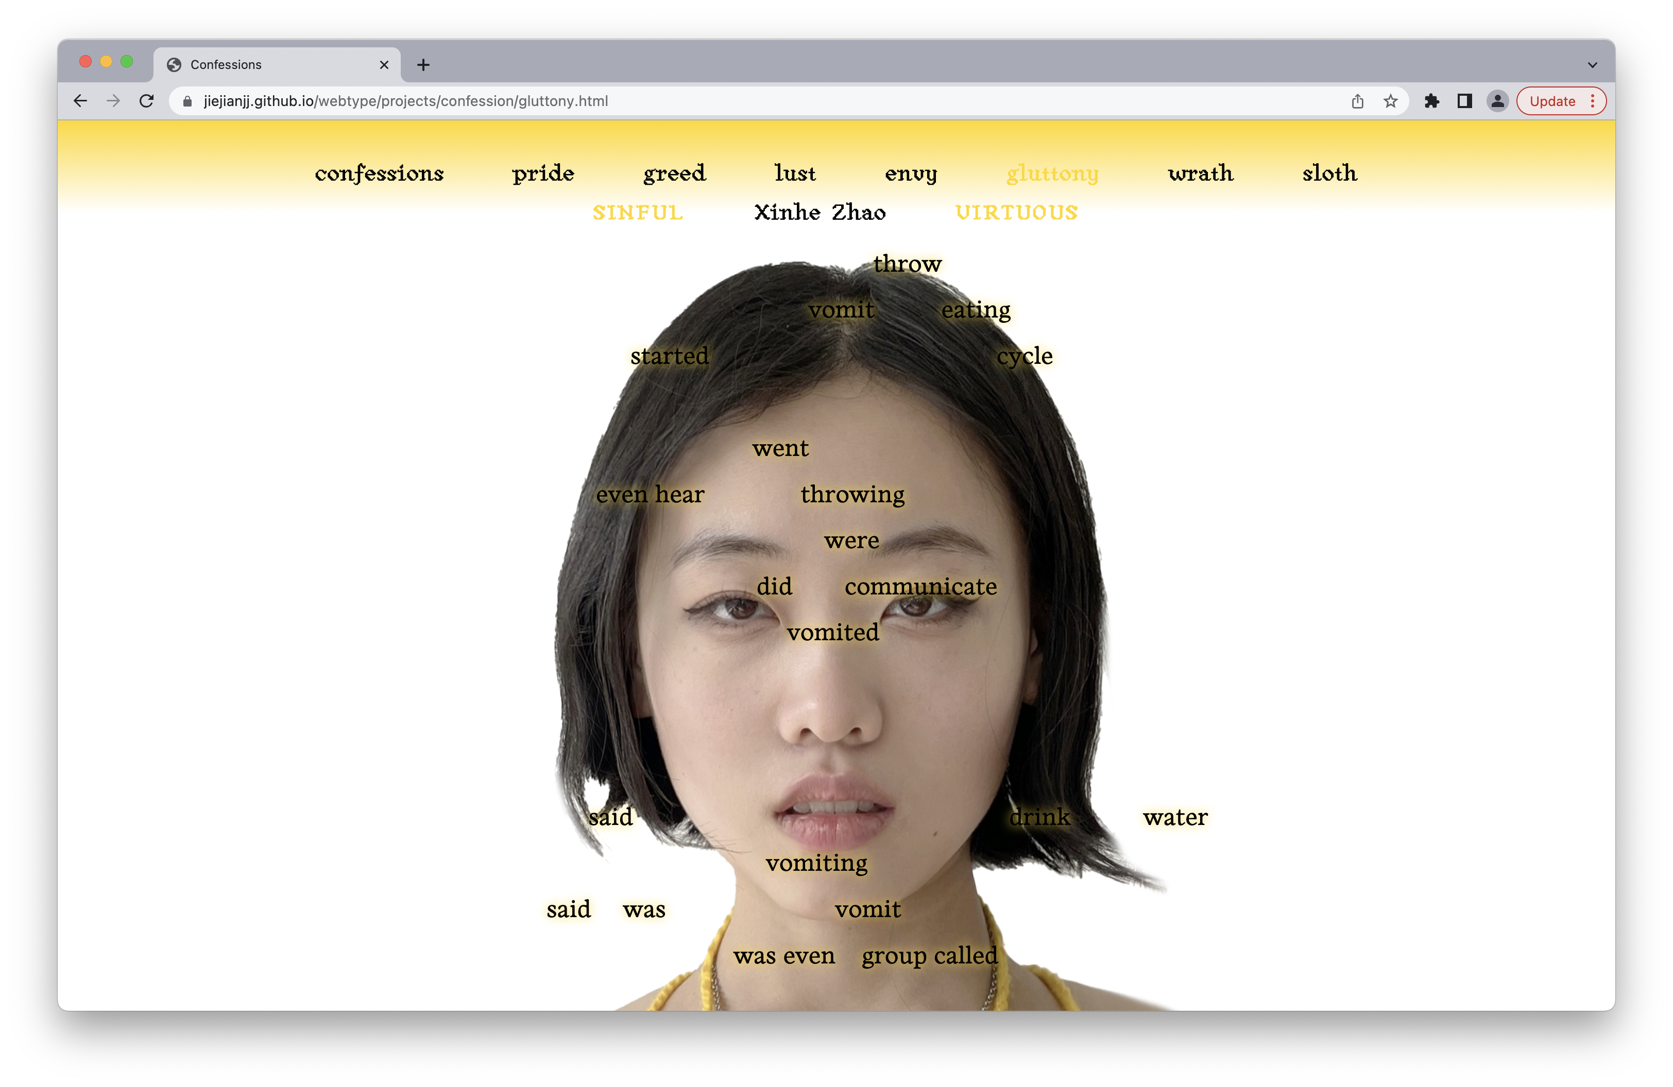Click the words 'was even'

[x=784, y=956]
